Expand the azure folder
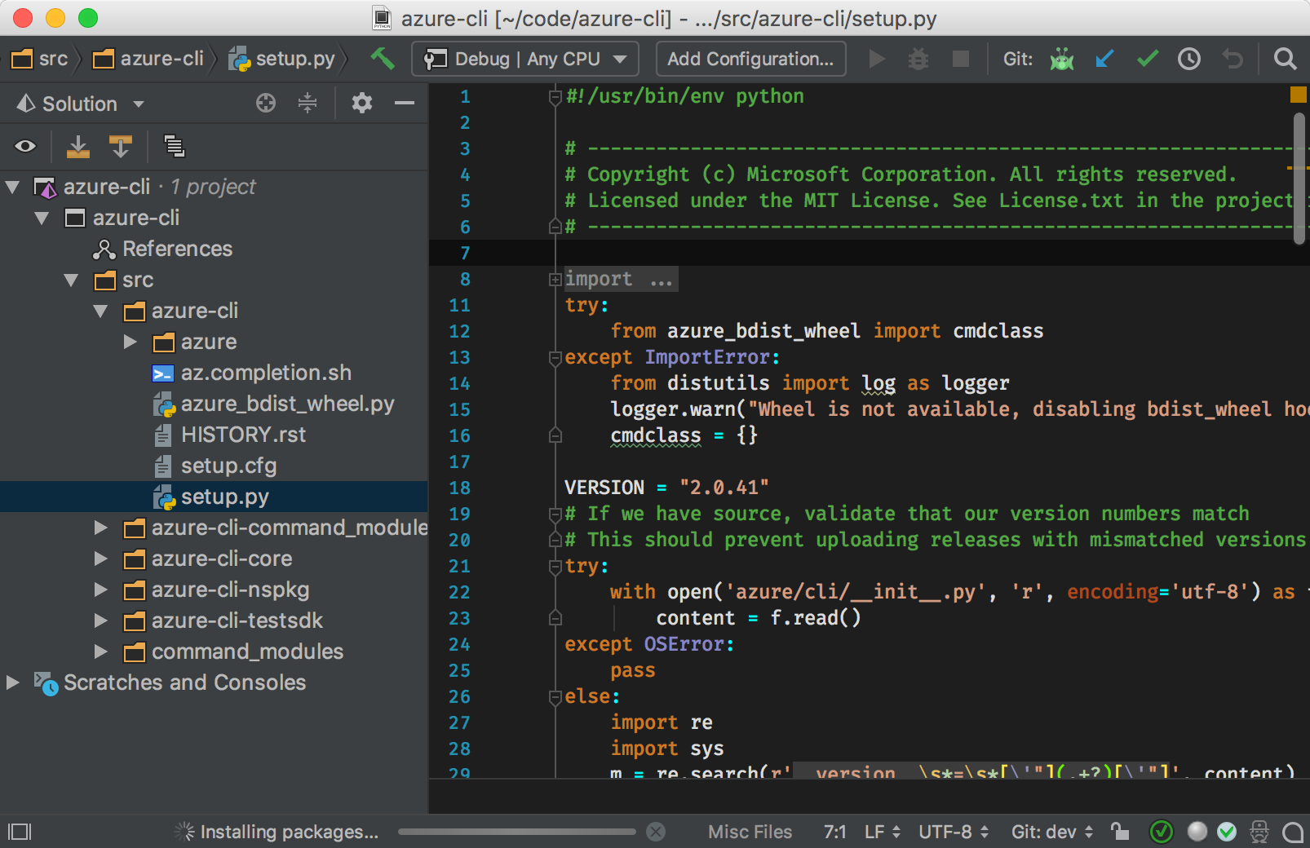The image size is (1310, 848). [x=130, y=342]
